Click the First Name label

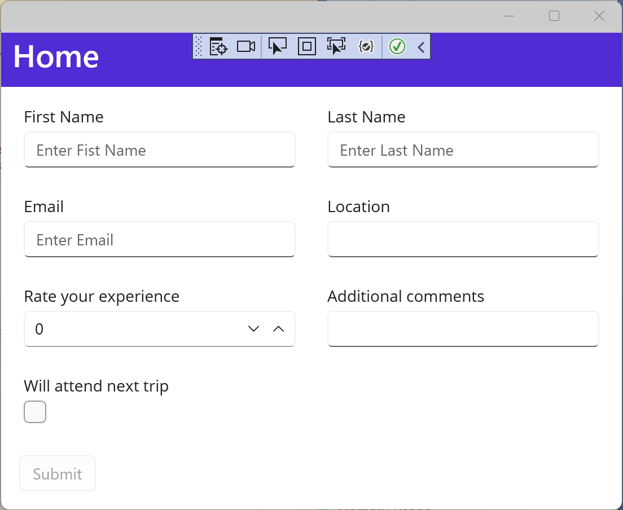64,117
